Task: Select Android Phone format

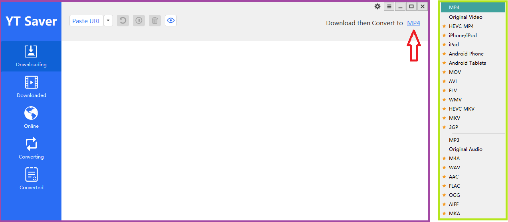Action: click(473, 54)
